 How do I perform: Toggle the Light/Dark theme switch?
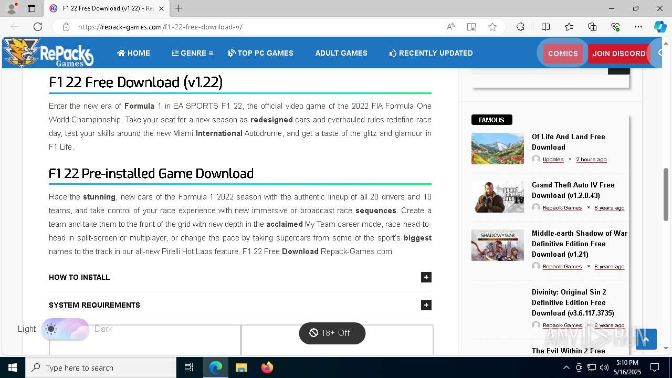65,329
